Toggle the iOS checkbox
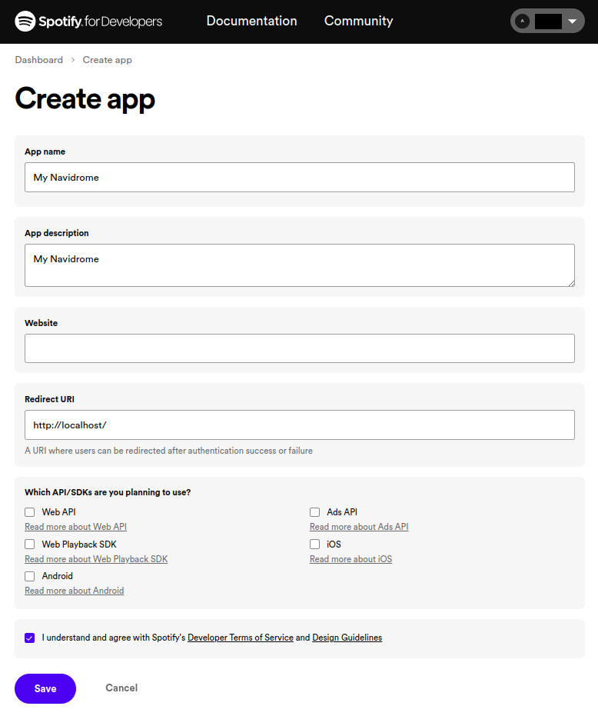 315,544
